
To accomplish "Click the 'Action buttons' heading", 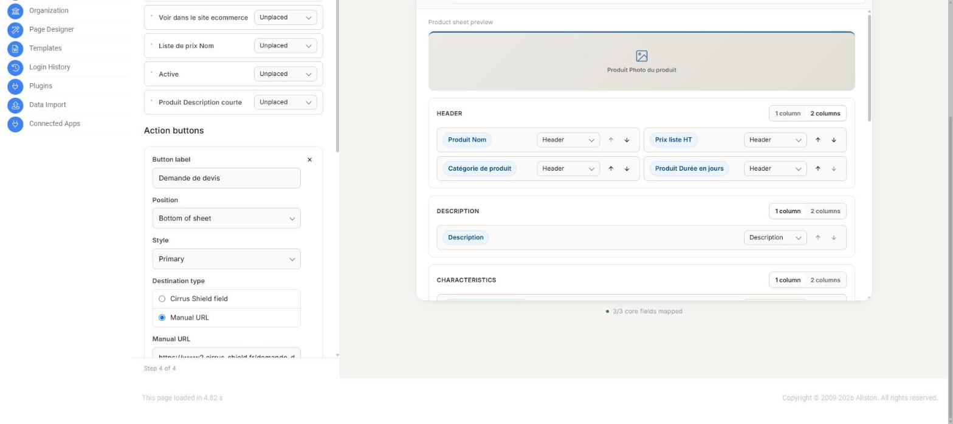I will point(174,131).
